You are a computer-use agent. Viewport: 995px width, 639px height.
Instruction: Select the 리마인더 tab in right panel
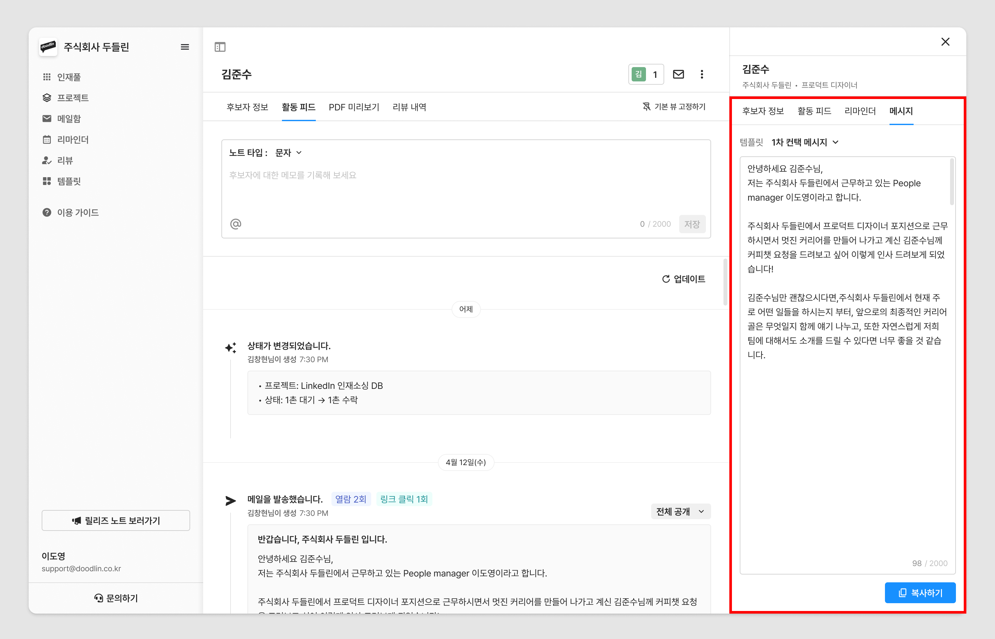(860, 111)
